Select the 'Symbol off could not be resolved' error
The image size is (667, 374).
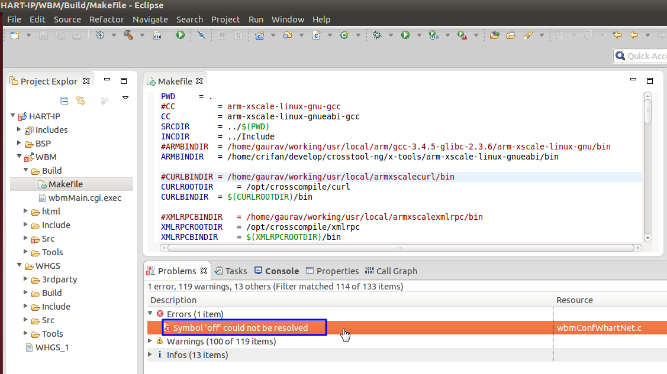tap(240, 327)
